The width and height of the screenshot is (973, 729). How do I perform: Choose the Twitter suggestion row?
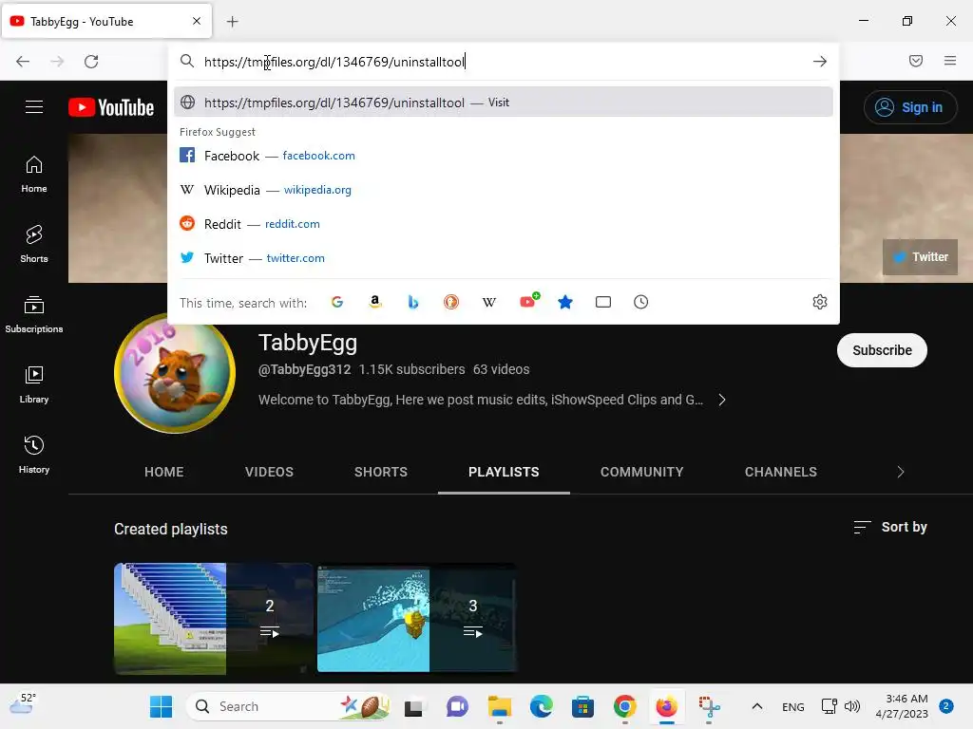pyautogui.click(x=504, y=258)
